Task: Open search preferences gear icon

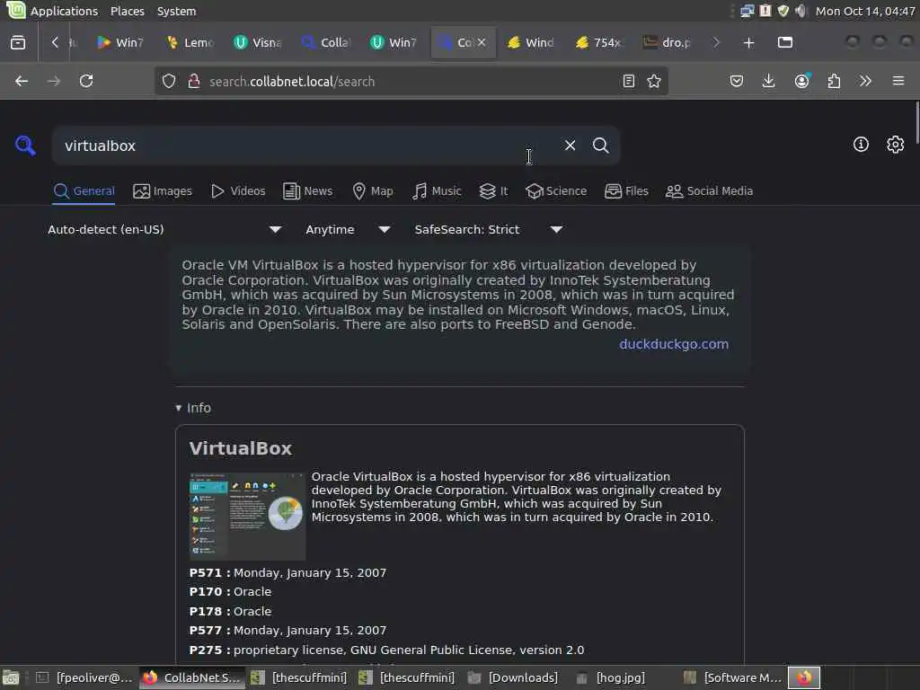Action: point(896,145)
